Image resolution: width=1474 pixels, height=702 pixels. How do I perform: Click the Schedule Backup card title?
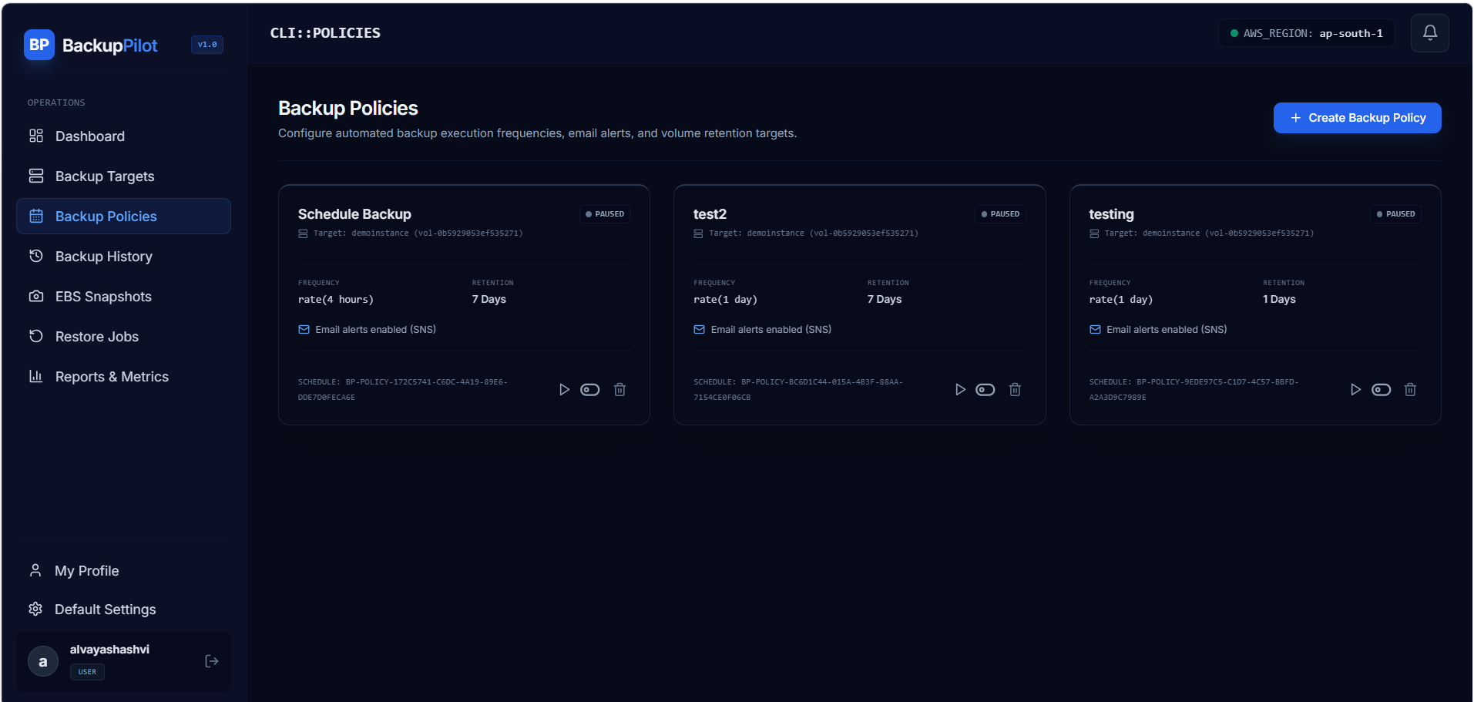[x=354, y=214]
